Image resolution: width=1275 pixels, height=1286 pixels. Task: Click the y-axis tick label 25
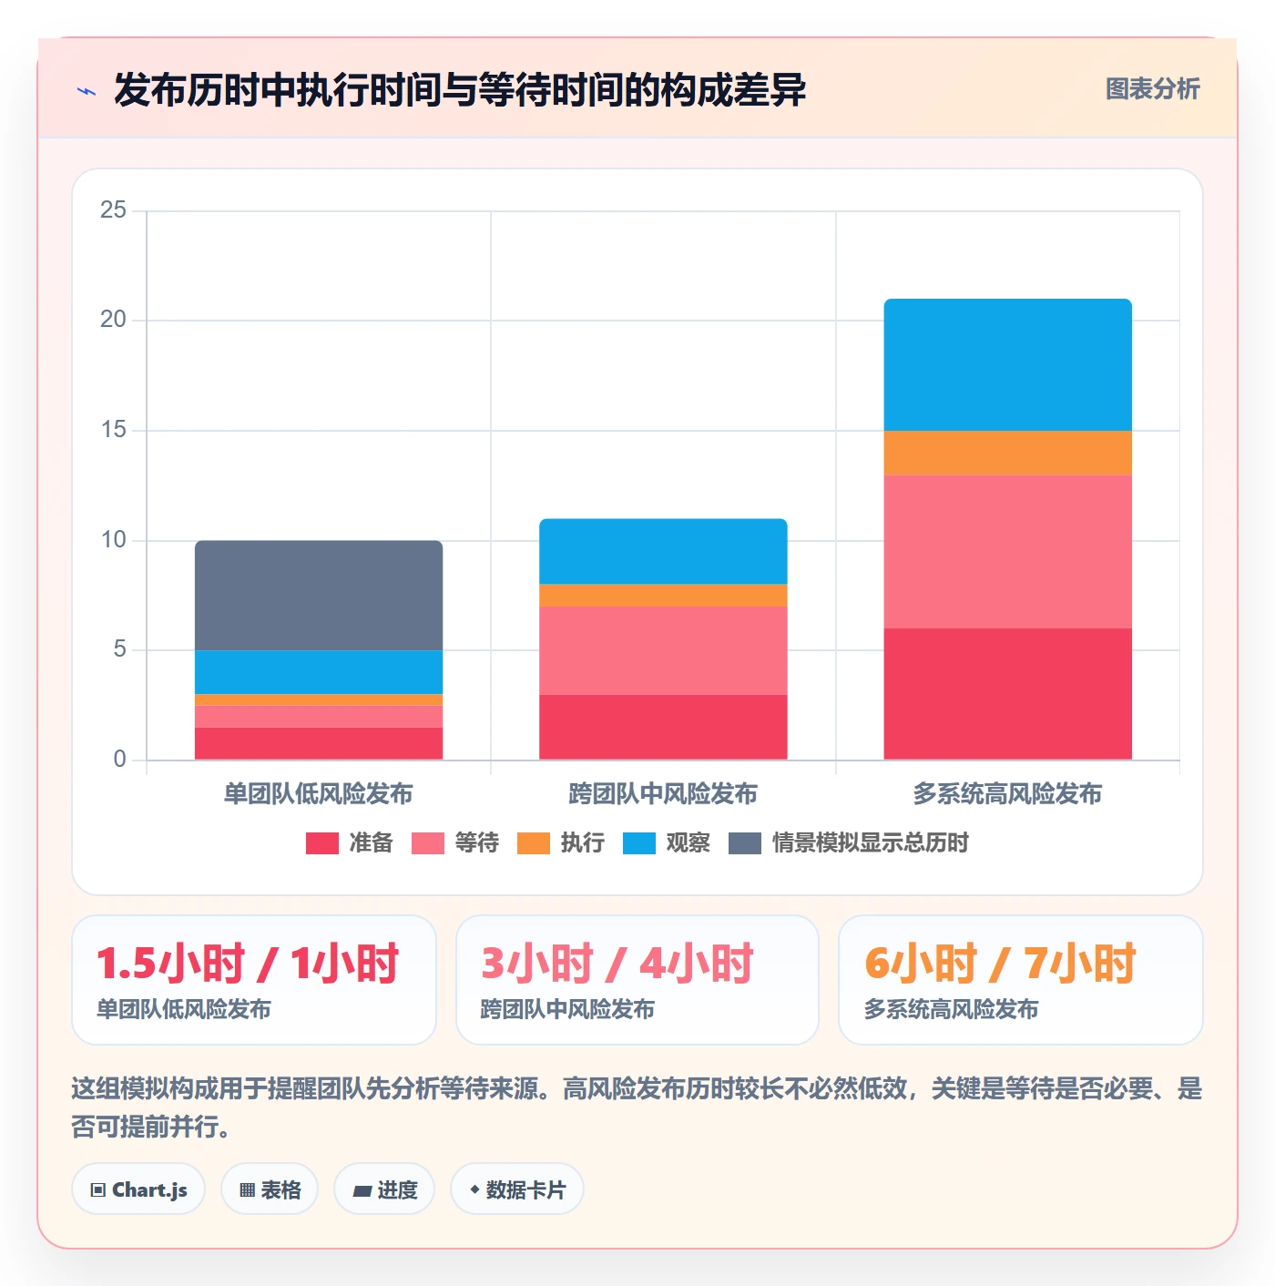[x=113, y=210]
